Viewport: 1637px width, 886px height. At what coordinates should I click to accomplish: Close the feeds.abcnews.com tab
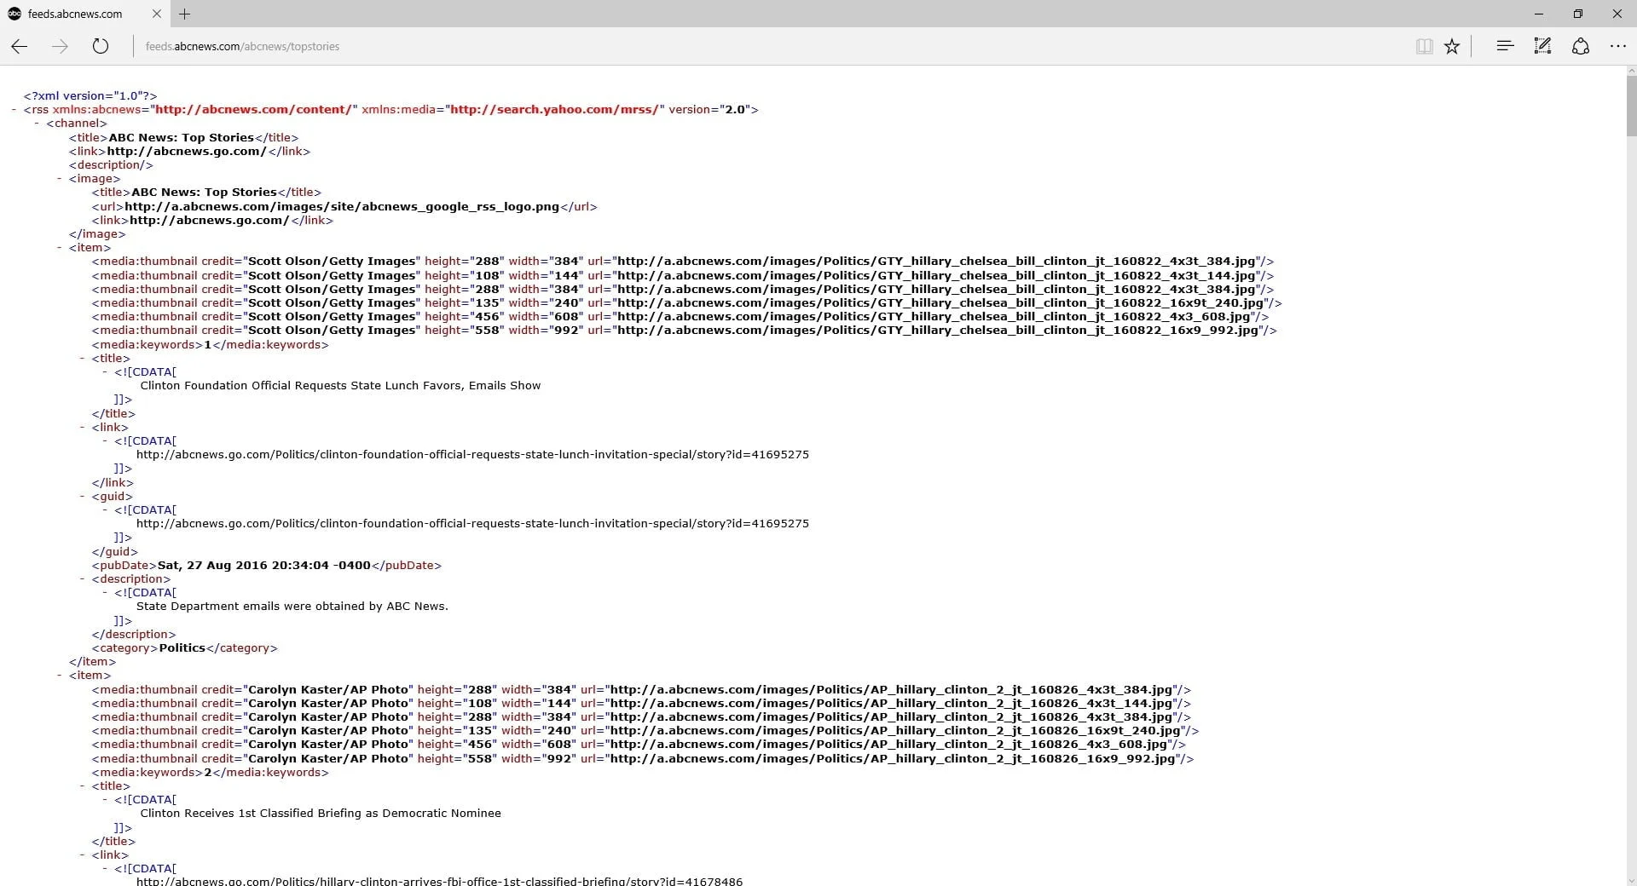(157, 14)
